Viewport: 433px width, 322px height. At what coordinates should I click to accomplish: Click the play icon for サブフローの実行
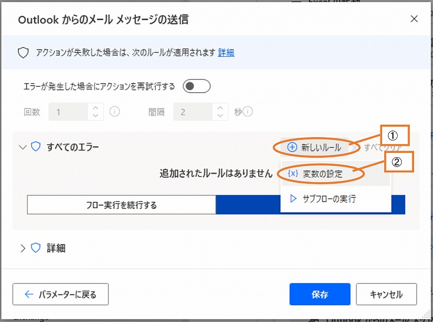tap(293, 199)
